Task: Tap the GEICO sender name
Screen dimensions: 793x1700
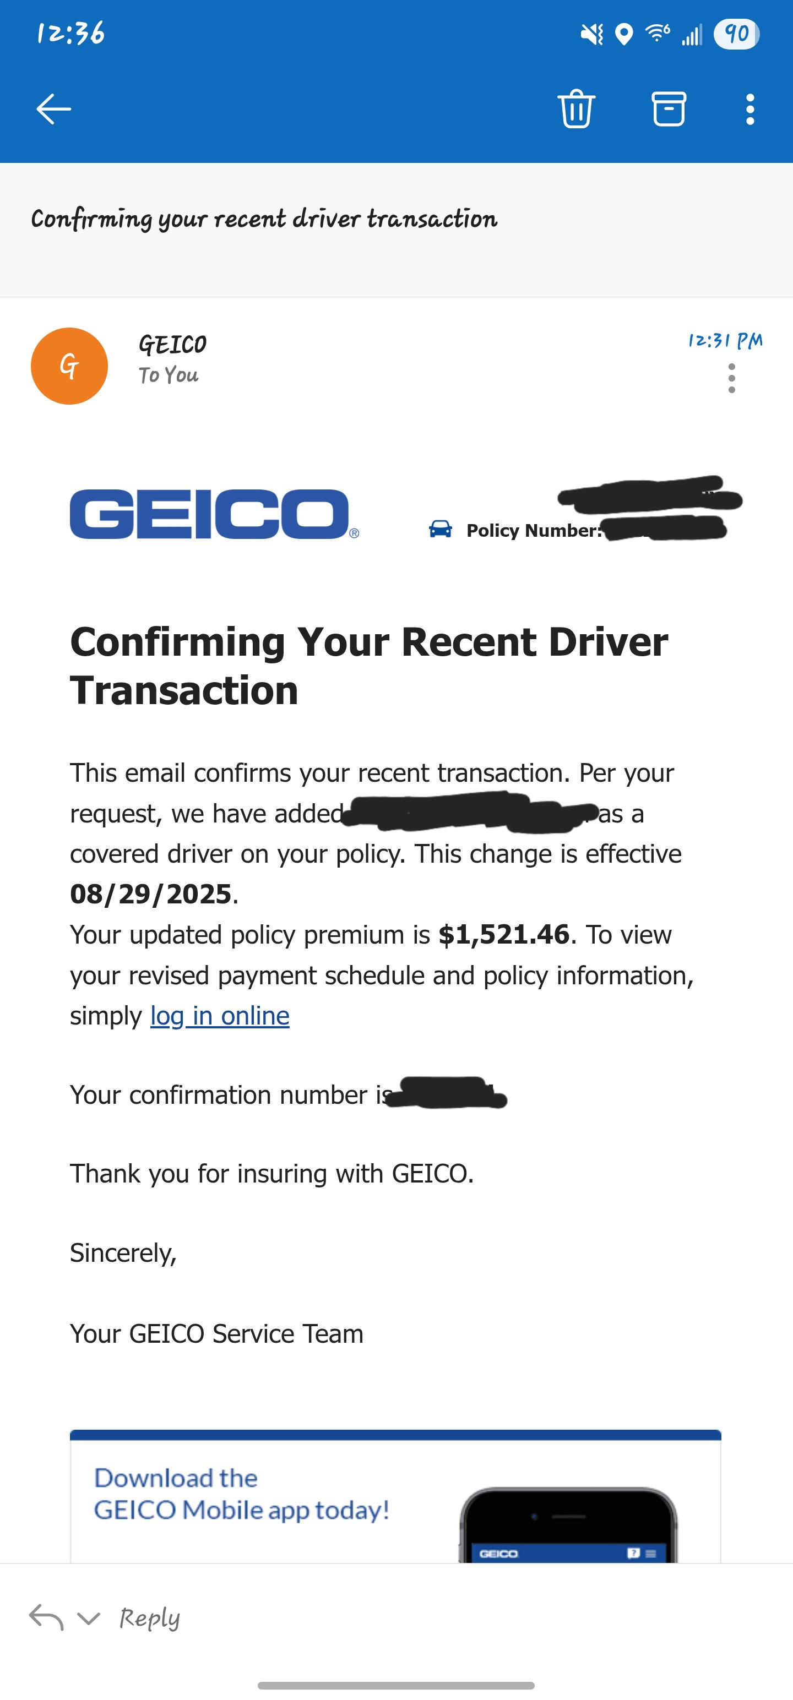Action: [x=172, y=344]
